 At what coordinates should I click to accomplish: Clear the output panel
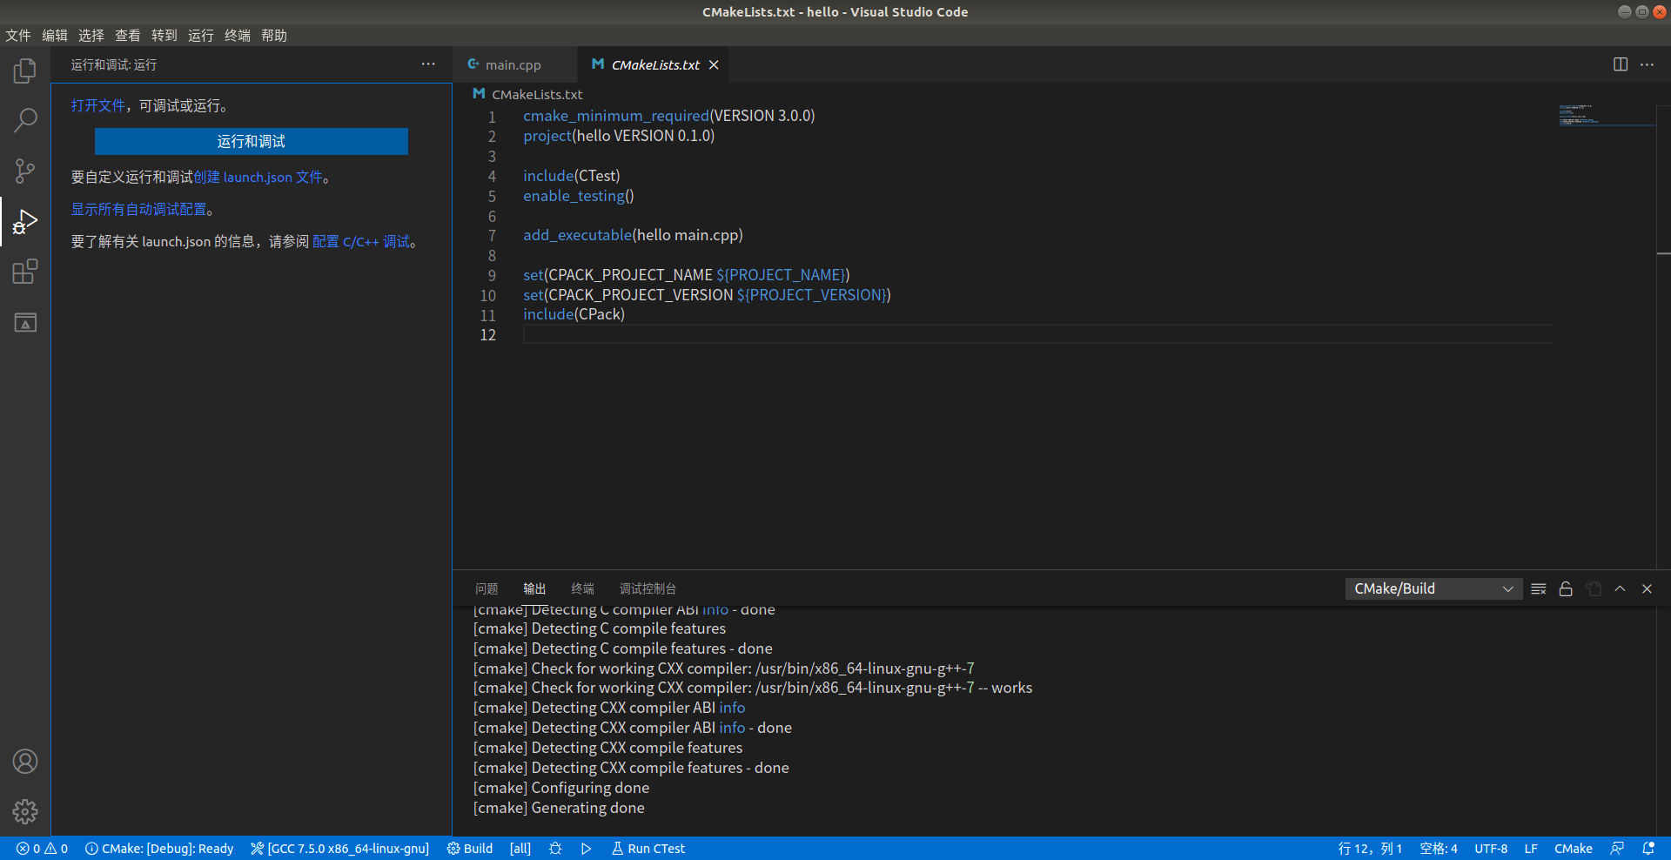[x=1539, y=589]
